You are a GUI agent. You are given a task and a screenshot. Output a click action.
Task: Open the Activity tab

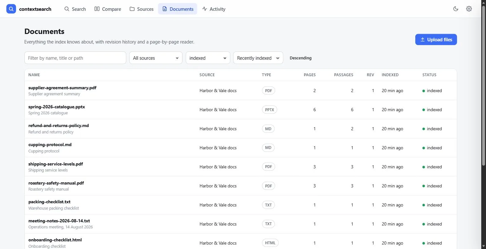[x=214, y=9]
